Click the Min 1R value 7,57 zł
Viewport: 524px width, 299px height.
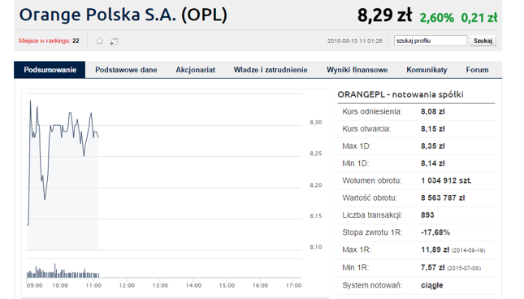point(433,267)
